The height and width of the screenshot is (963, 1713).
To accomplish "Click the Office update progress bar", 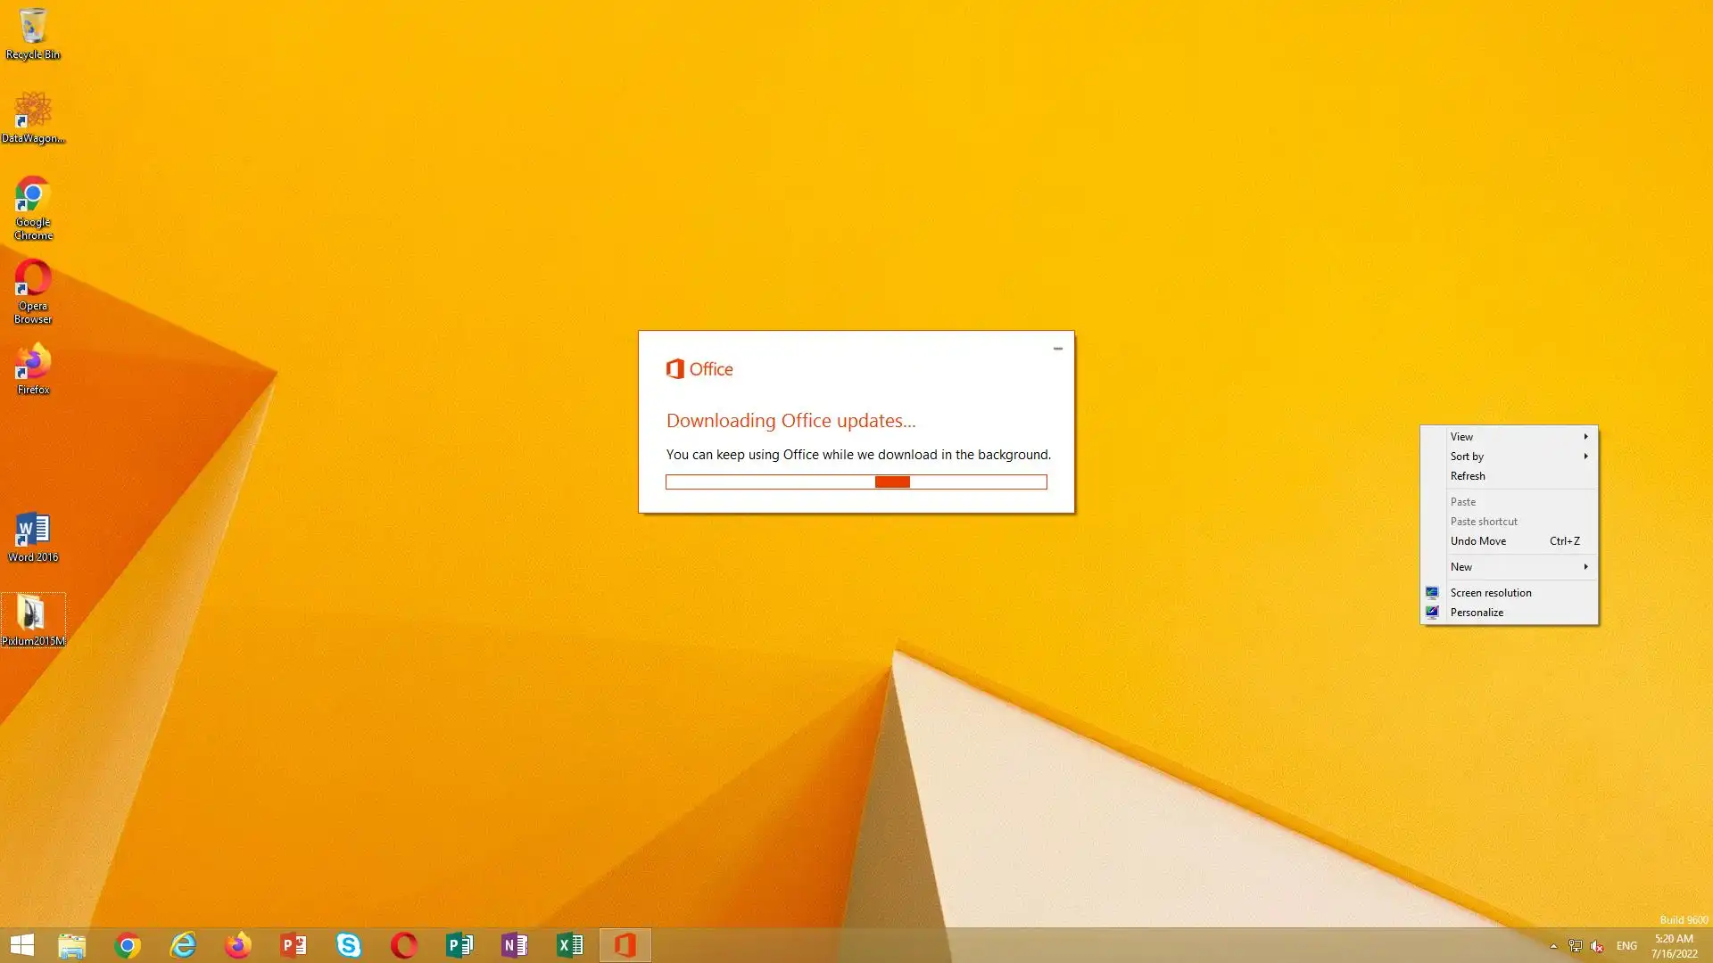I will click(x=856, y=482).
